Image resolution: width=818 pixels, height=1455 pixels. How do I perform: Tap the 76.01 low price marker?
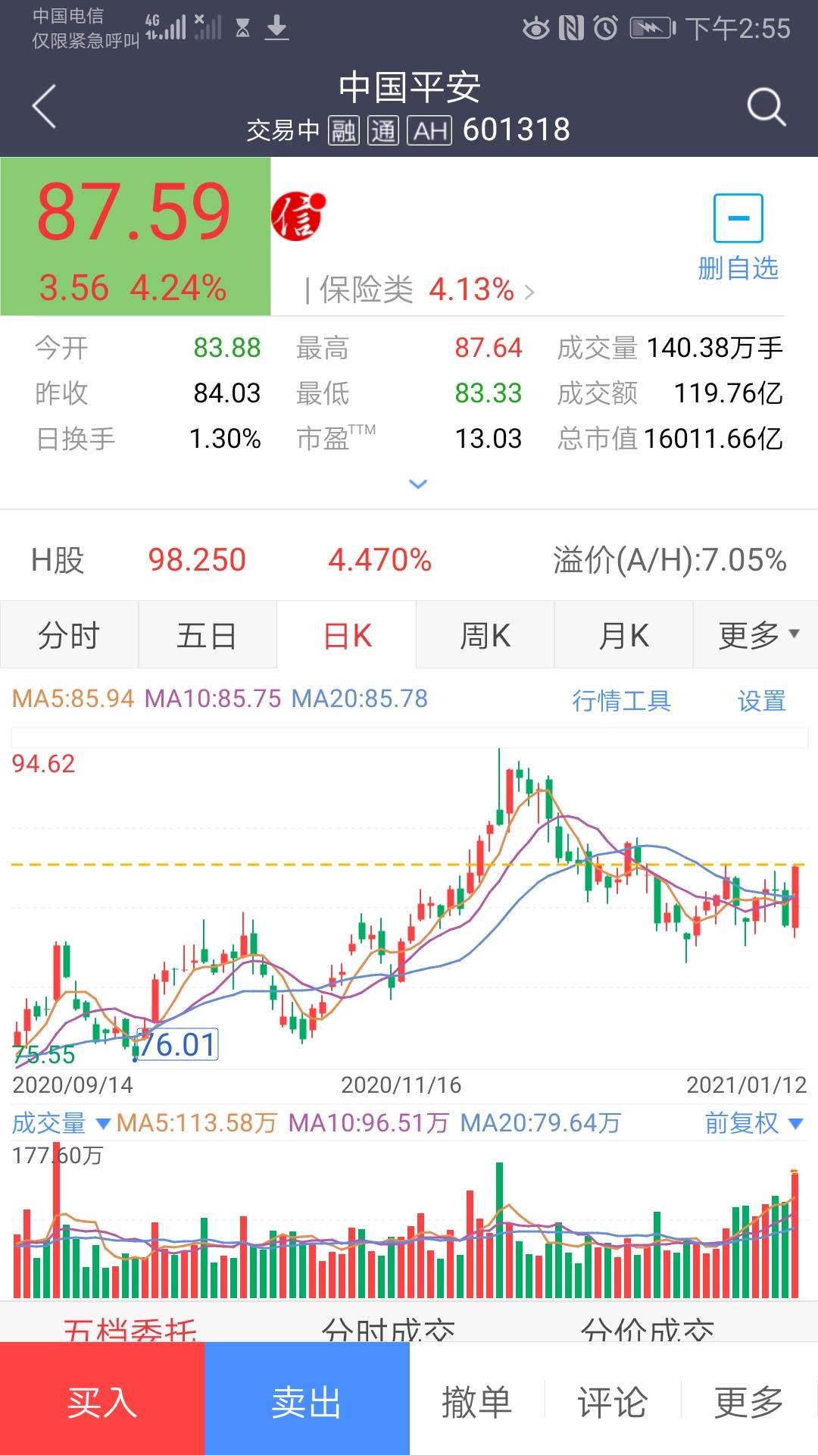click(178, 1044)
